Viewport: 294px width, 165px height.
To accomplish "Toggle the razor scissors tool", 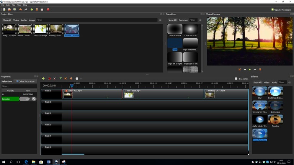I will pos(54,78).
